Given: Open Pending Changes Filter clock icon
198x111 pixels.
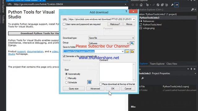Looking at the screenshot, I should 147,5.
